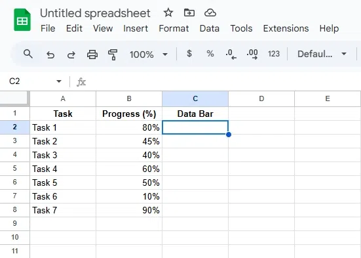Select row 2 header
361x258 pixels.
point(14,127)
